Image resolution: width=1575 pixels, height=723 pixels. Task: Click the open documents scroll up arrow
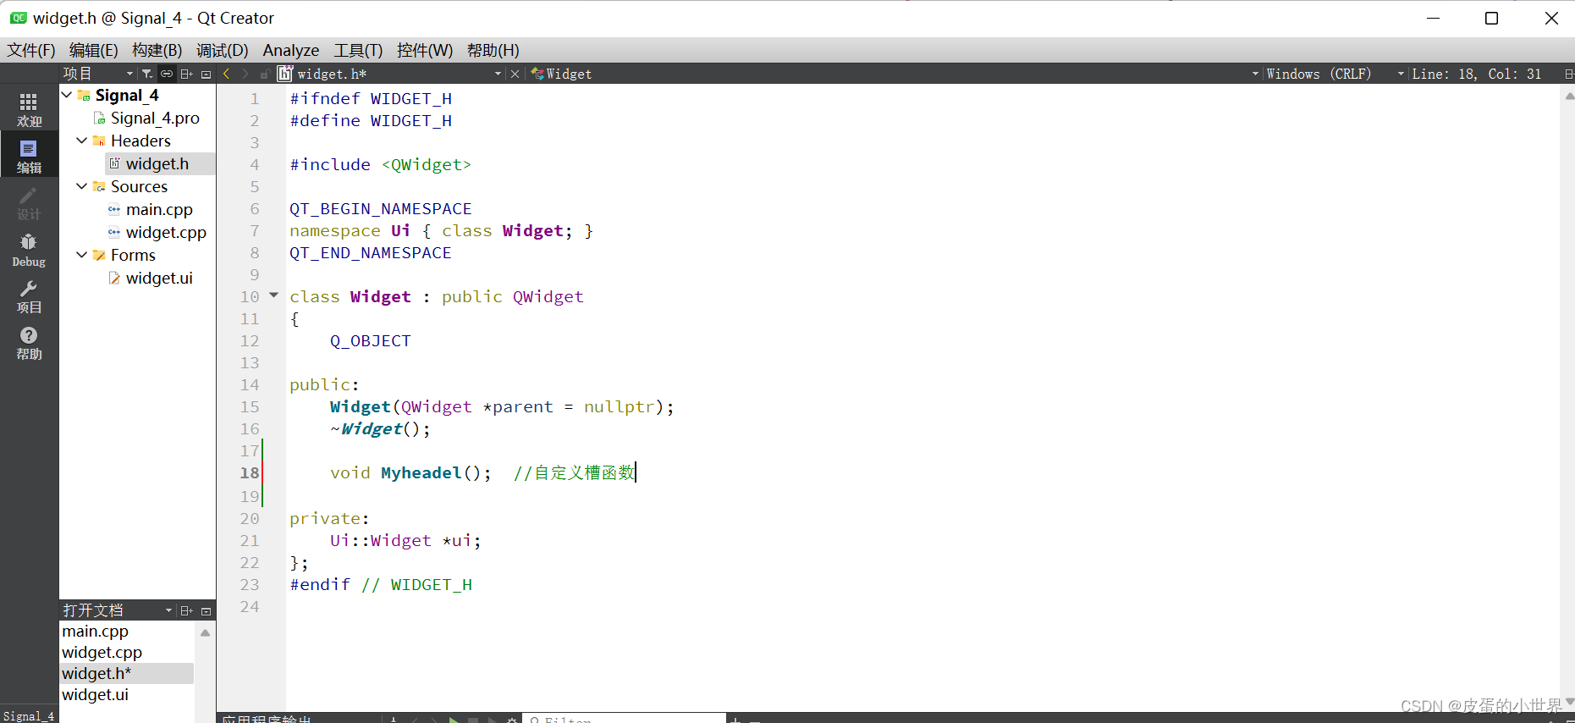click(x=205, y=632)
